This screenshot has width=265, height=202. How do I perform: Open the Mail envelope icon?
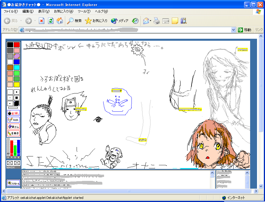point(146,21)
